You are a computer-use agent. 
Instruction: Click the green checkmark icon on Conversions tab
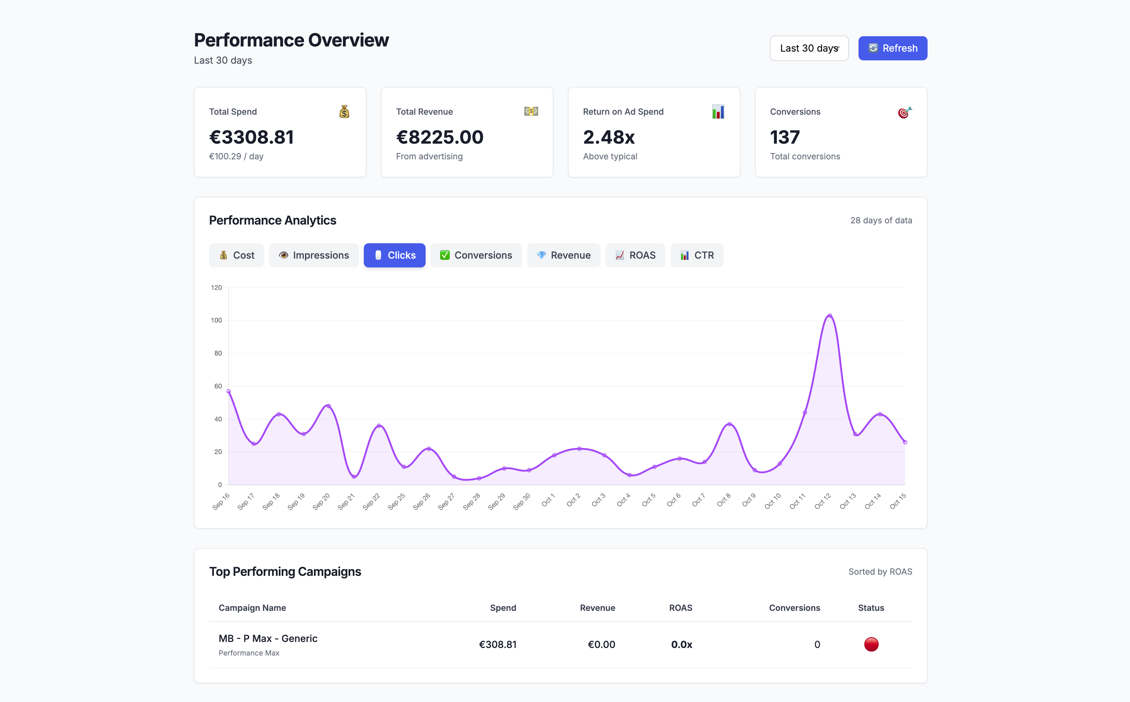[x=445, y=255]
